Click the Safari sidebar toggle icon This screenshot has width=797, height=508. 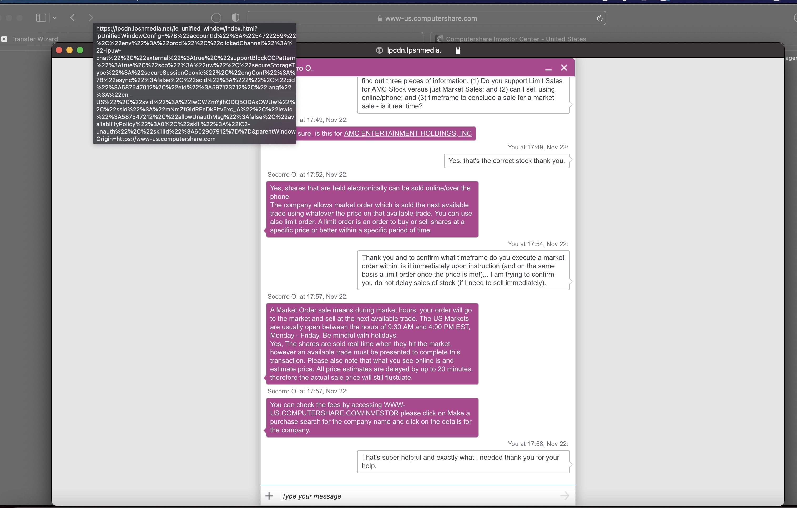41,18
